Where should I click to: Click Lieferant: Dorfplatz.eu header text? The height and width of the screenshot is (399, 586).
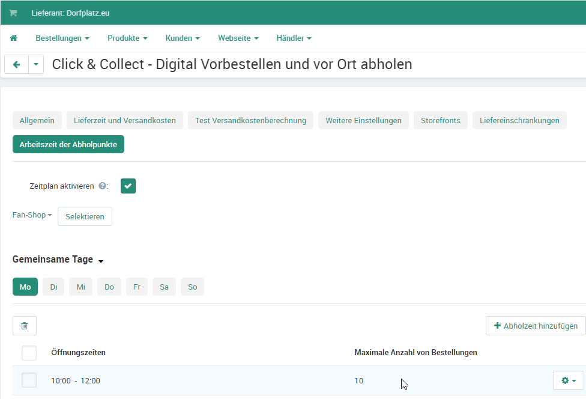tap(70, 13)
